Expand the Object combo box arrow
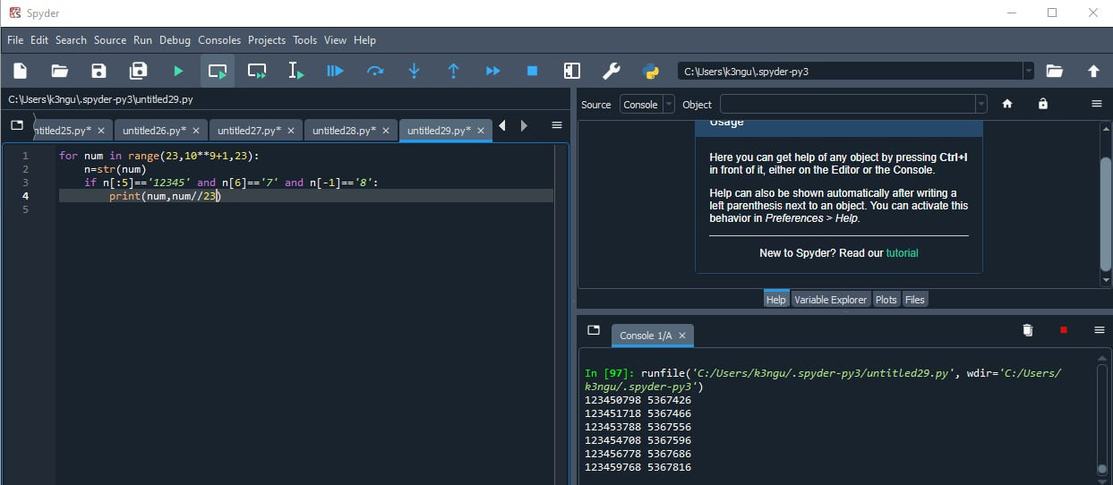The image size is (1113, 485). tap(981, 105)
